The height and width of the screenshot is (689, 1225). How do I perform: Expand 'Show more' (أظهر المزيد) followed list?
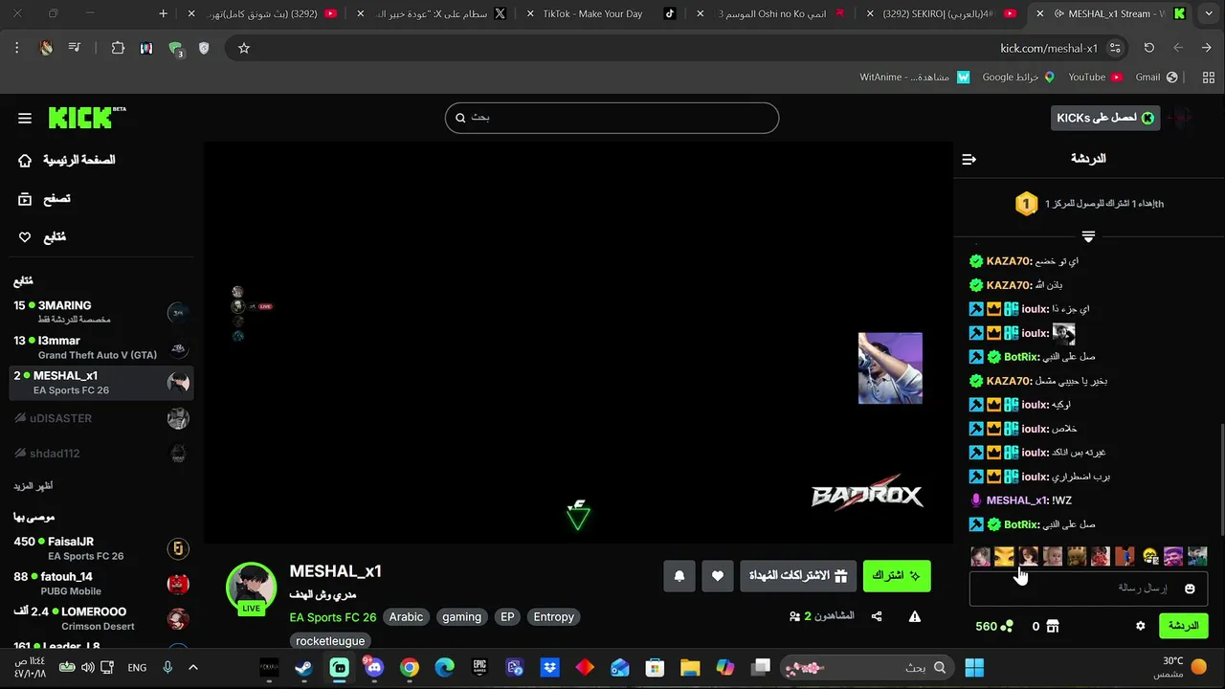click(33, 486)
